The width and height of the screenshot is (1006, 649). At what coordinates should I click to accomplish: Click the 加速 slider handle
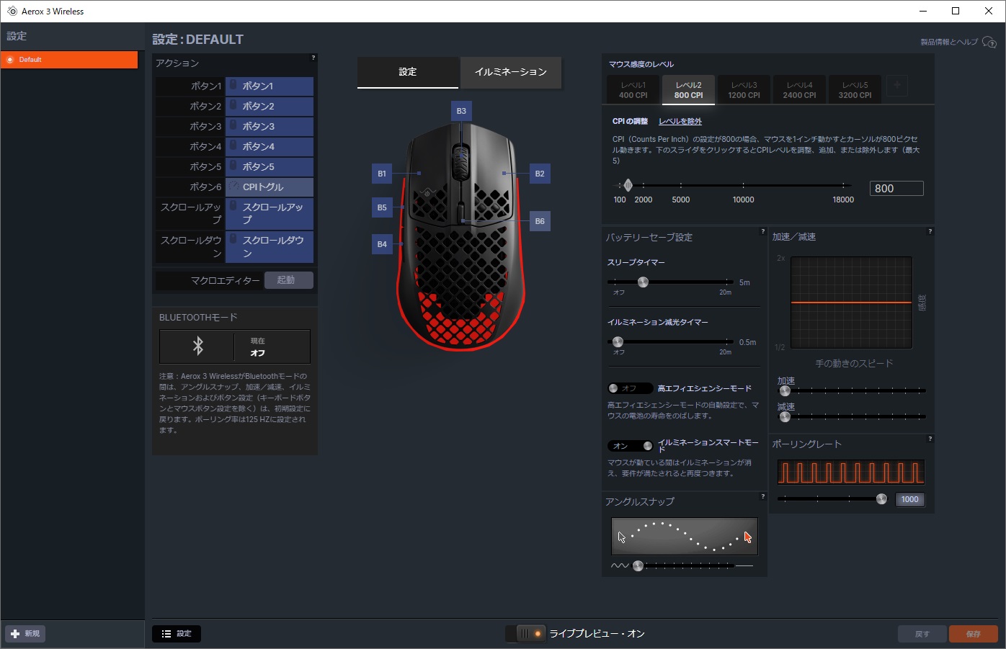click(x=785, y=391)
